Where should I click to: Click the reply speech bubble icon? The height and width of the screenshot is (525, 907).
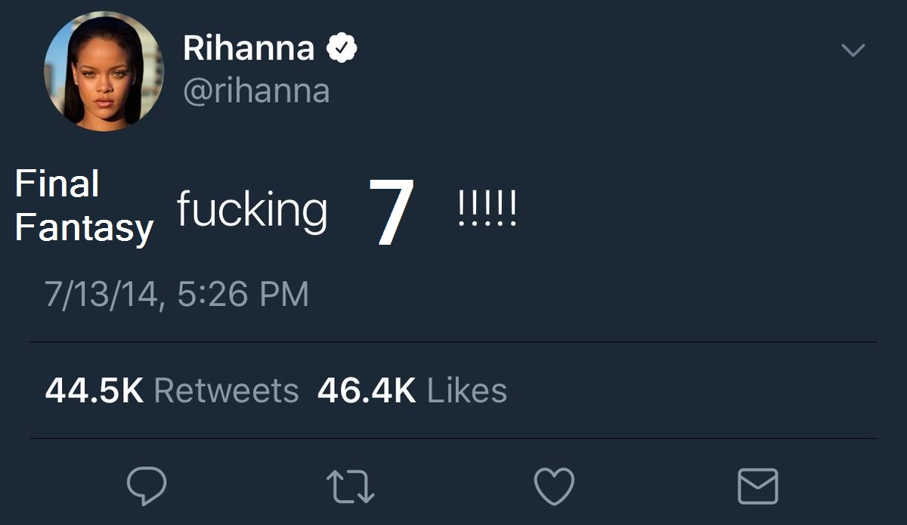146,486
